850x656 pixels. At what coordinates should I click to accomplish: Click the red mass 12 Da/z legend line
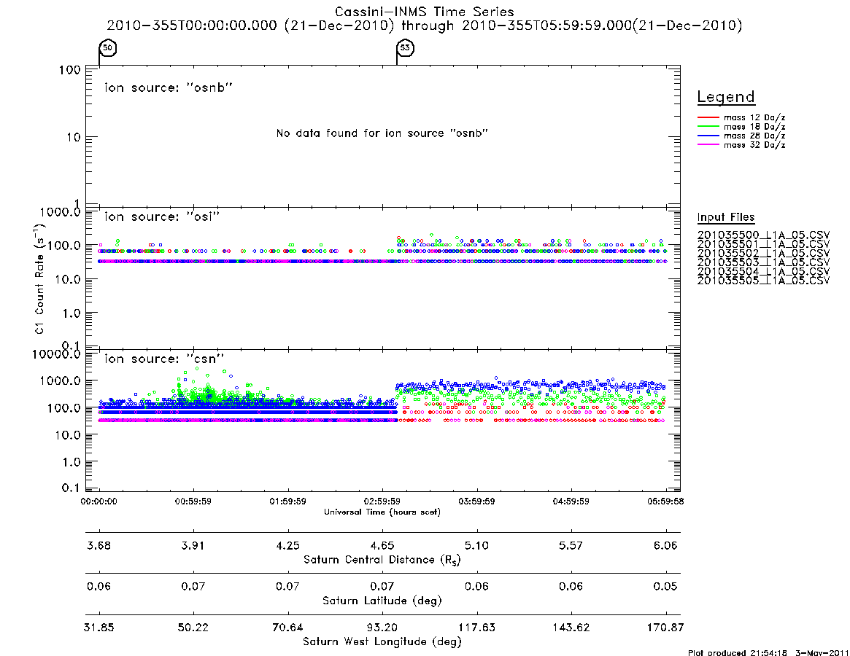click(x=708, y=117)
